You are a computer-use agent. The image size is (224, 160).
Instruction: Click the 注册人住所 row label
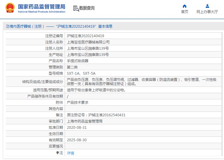click(x=54, y=48)
